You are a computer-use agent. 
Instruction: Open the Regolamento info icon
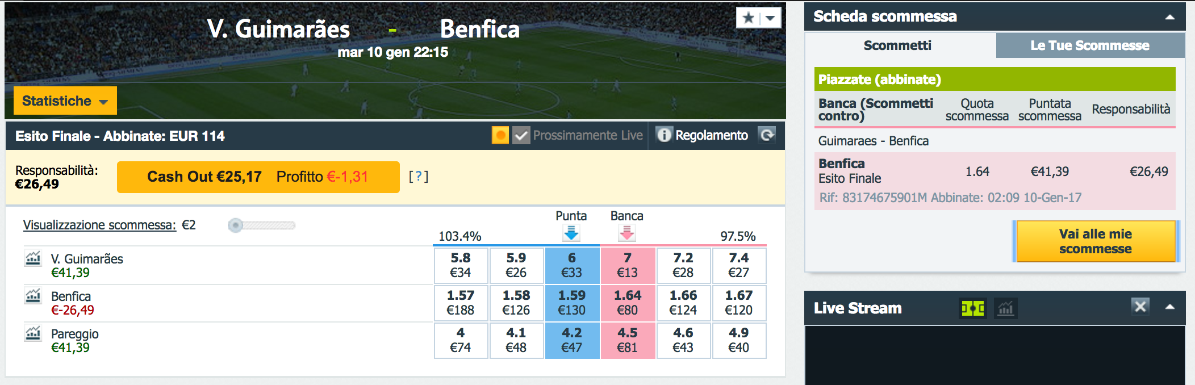(664, 135)
